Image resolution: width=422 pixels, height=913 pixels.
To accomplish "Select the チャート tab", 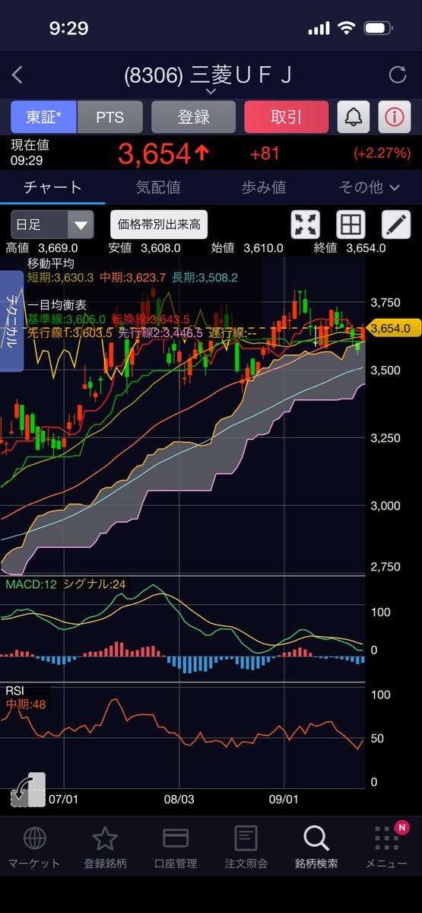I will [x=52, y=186].
